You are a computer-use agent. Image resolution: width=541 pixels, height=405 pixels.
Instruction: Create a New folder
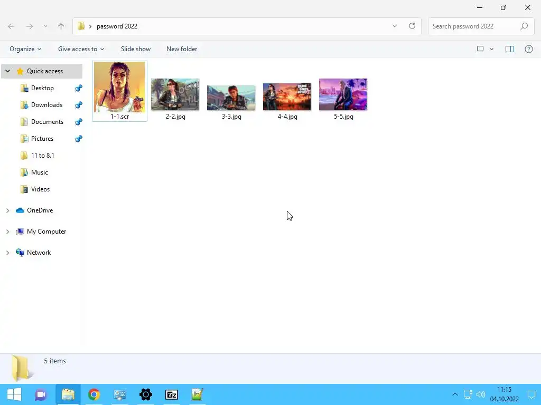pos(182,49)
